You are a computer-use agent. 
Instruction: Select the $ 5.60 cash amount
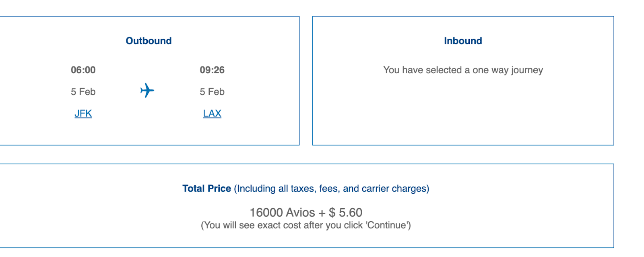click(x=345, y=212)
